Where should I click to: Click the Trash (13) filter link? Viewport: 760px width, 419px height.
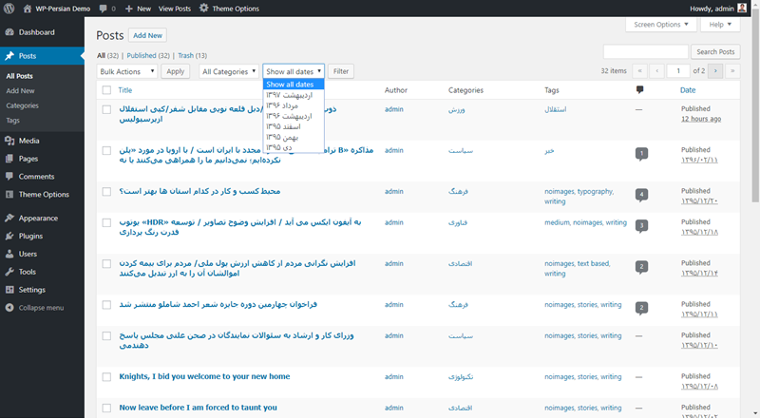point(192,55)
